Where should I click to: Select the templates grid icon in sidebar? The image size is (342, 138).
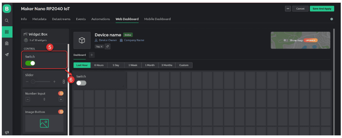(x=7, y=32)
